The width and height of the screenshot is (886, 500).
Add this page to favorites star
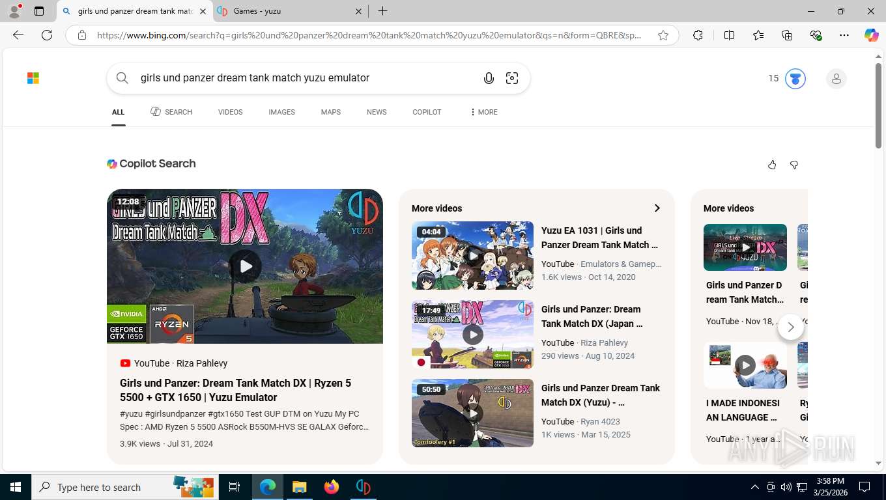click(x=663, y=35)
